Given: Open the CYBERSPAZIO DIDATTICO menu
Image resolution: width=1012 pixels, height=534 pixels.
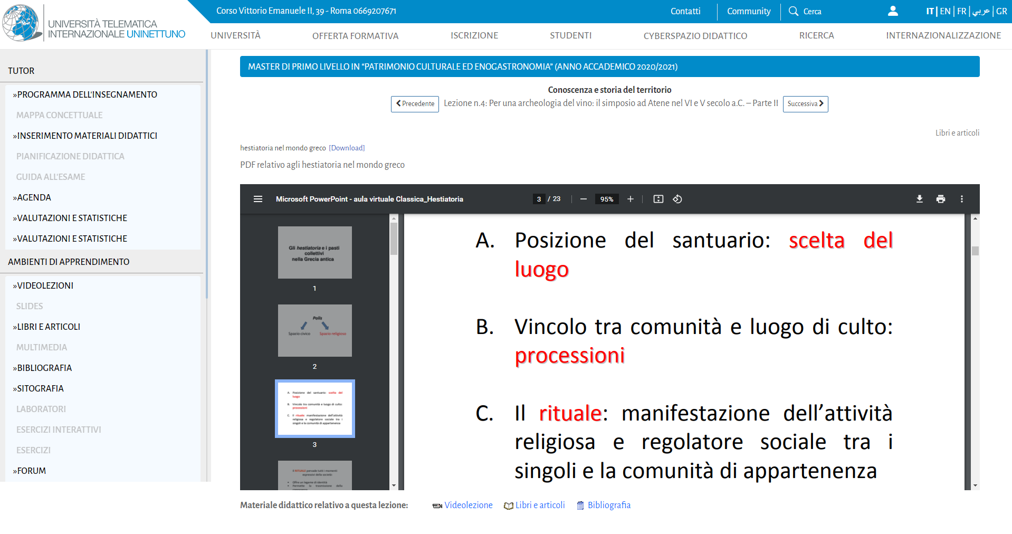Looking at the screenshot, I should coord(695,36).
